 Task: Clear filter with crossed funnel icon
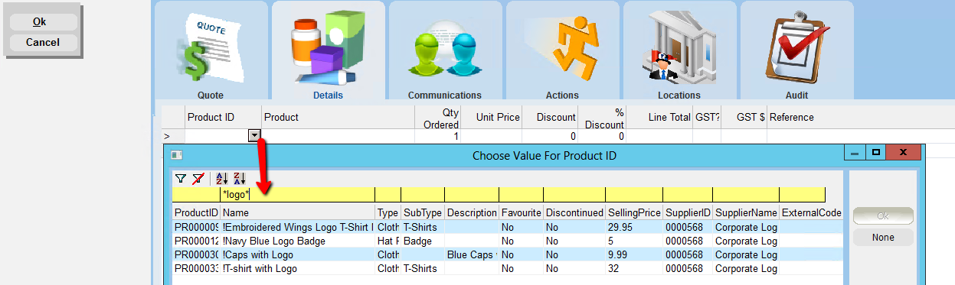point(198,178)
